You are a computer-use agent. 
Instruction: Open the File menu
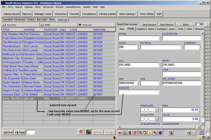pyautogui.click(x=4, y=7)
